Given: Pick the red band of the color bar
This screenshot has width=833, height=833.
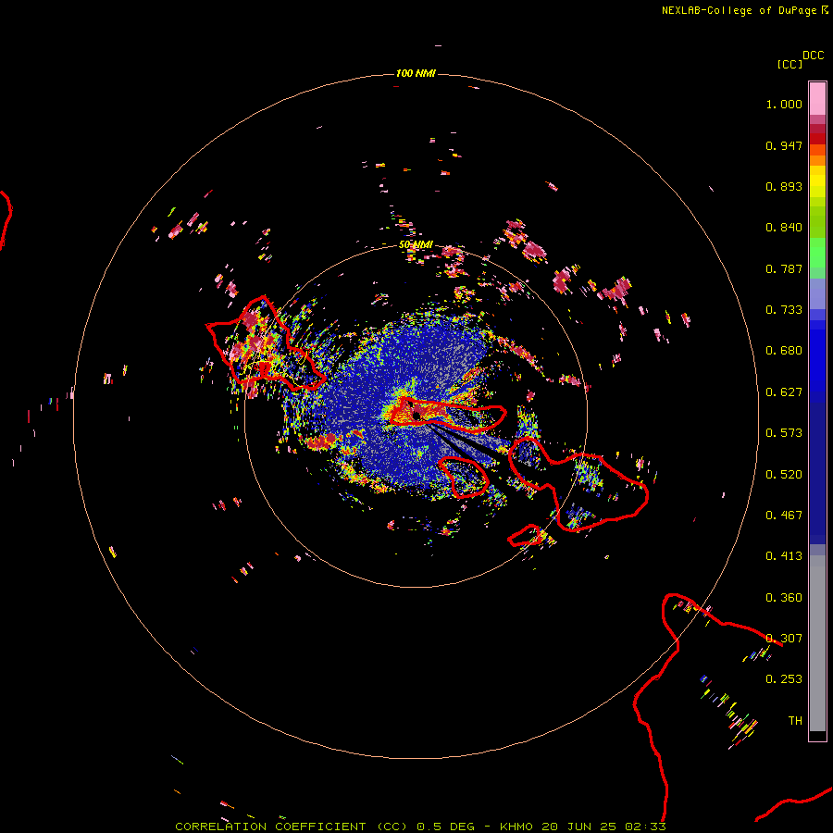Looking at the screenshot, I should coord(817,139).
